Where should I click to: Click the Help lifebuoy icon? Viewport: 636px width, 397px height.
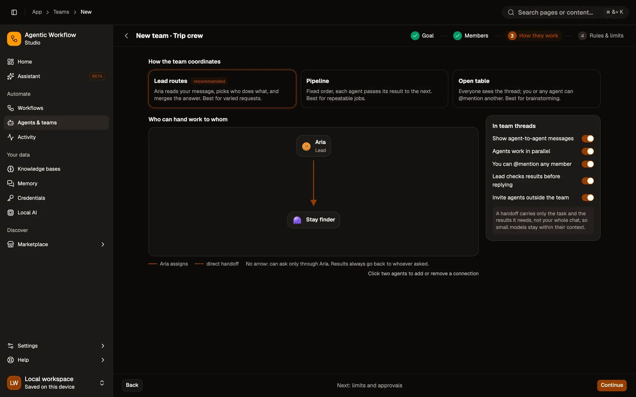[10, 360]
